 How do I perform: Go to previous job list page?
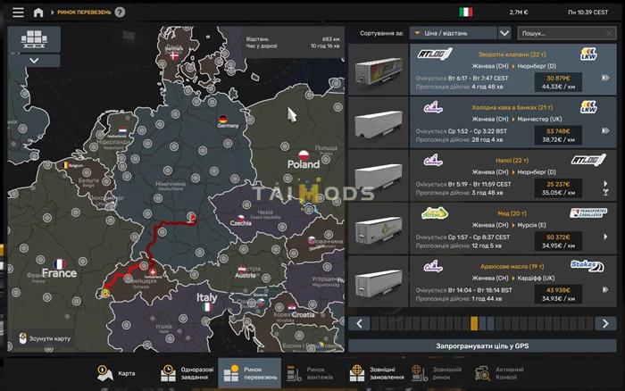(x=359, y=323)
